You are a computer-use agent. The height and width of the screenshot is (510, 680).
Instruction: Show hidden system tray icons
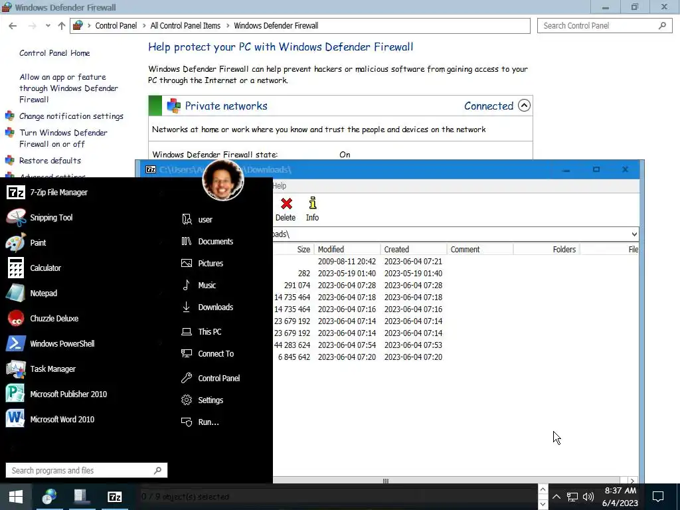tap(556, 497)
